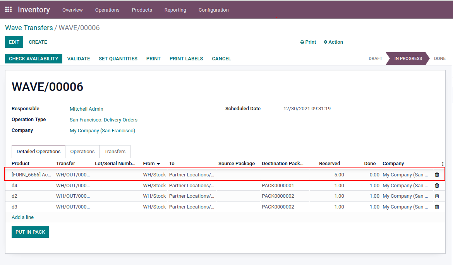
Task: Open the Print dropdown
Action: pyautogui.click(x=308, y=42)
